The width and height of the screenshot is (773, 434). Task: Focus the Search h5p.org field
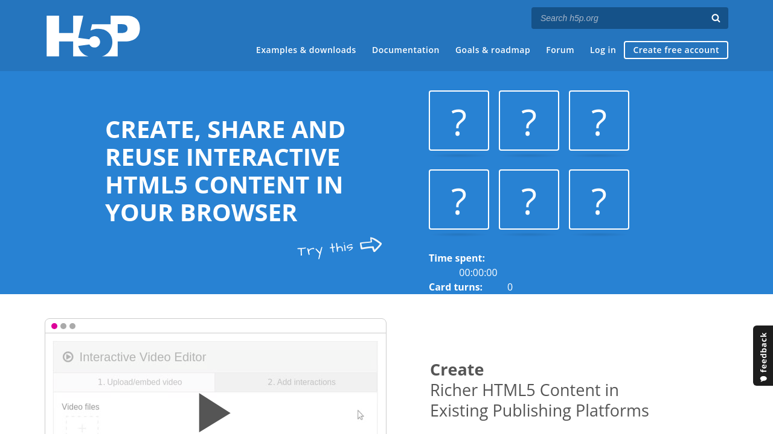point(620,18)
